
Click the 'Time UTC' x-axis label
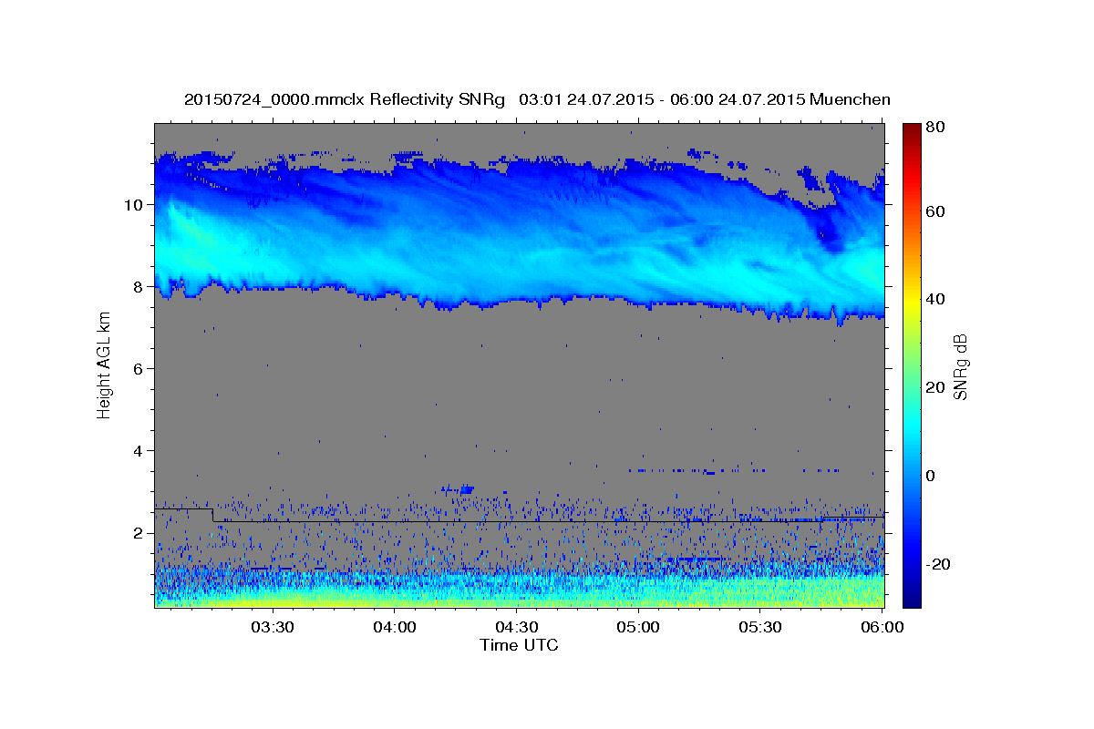519,645
